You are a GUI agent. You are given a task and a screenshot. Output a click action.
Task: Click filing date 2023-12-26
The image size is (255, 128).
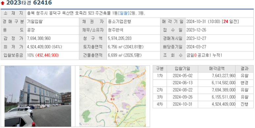click(196, 30)
